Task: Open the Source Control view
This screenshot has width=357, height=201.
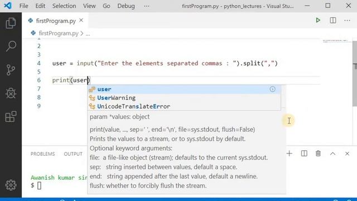Action: tap(11, 70)
